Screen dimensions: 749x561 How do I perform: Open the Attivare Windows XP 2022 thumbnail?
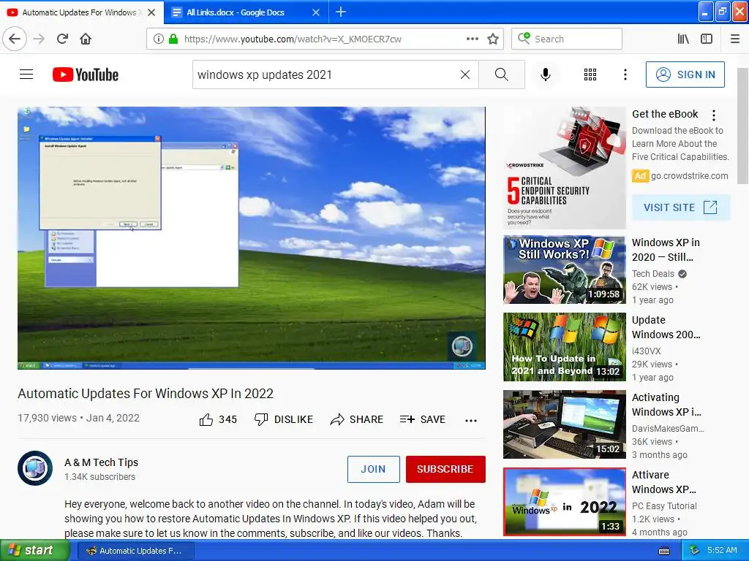564,501
